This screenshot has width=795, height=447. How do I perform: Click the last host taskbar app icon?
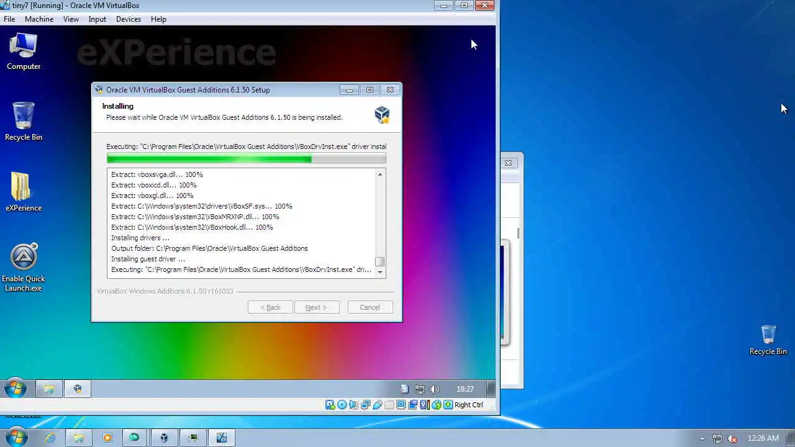(x=221, y=438)
